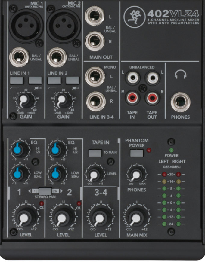Toggle the LINE IN 2 instrument button
Viewport: 205px width, 262px height.
[x=73, y=81]
